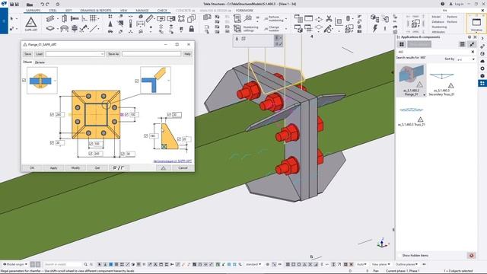Switch to the Детали tab in dialog
The image size is (487, 274).
40,62
